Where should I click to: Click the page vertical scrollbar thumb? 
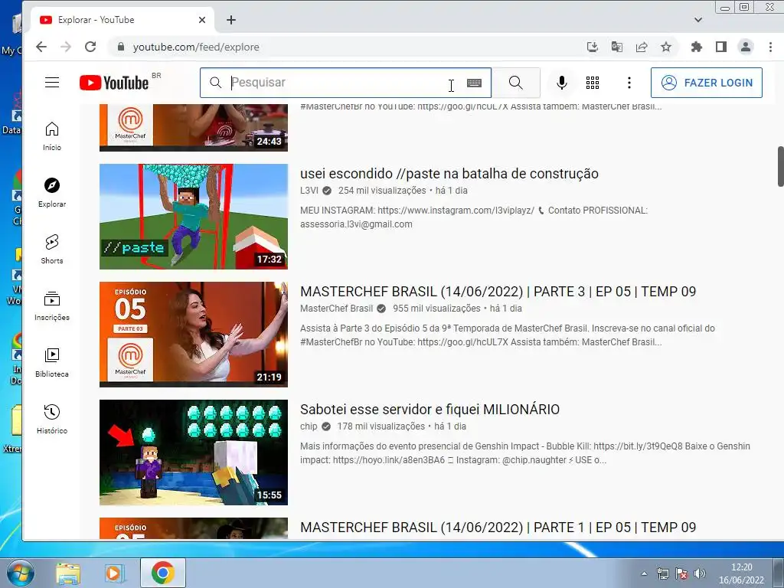(780, 166)
